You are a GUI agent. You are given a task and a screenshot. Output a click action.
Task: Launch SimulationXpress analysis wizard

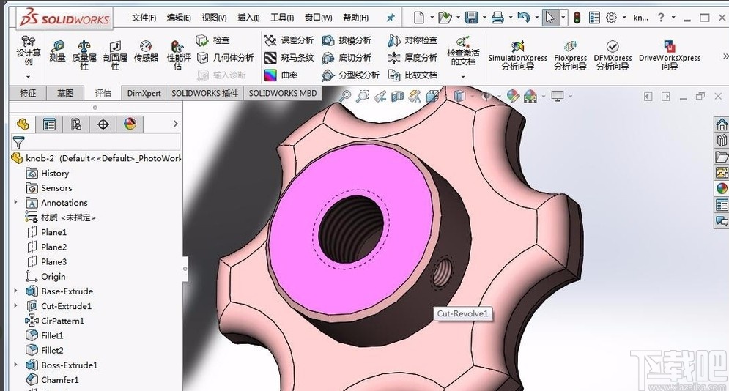[x=517, y=55]
